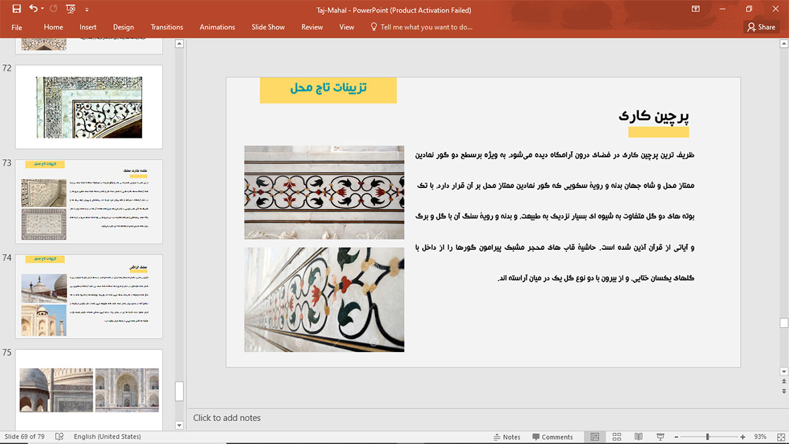This screenshot has height=444, width=789.
Task: Expand the Undo history dropdown arrow
Action: tap(42, 9)
